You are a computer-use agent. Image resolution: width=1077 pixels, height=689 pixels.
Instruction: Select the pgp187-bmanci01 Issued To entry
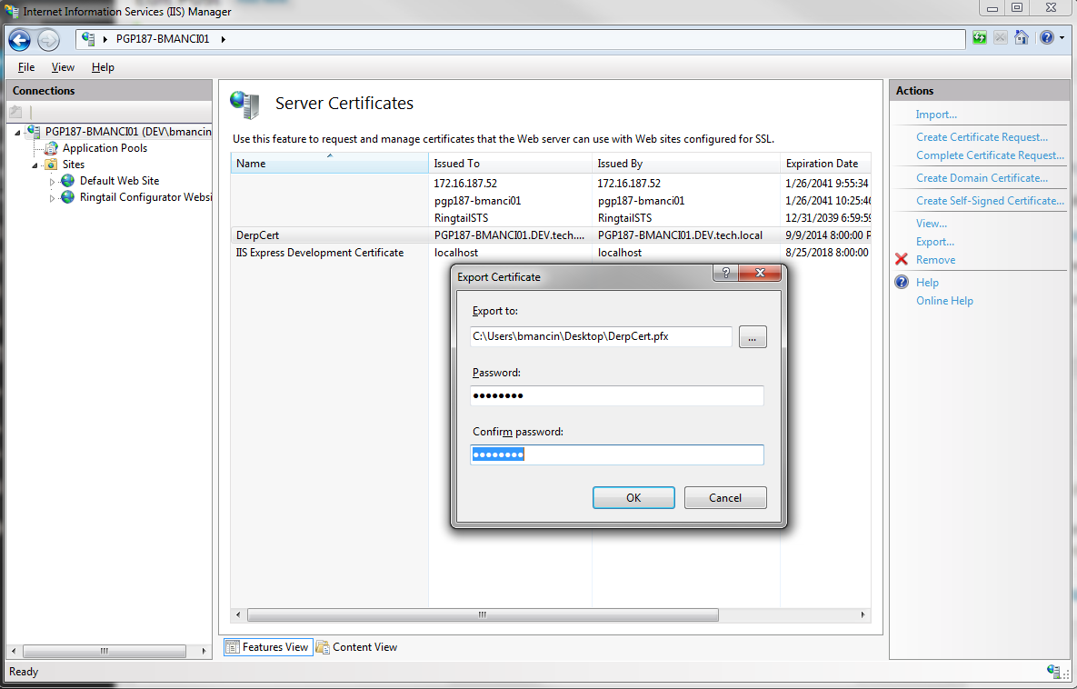(477, 201)
